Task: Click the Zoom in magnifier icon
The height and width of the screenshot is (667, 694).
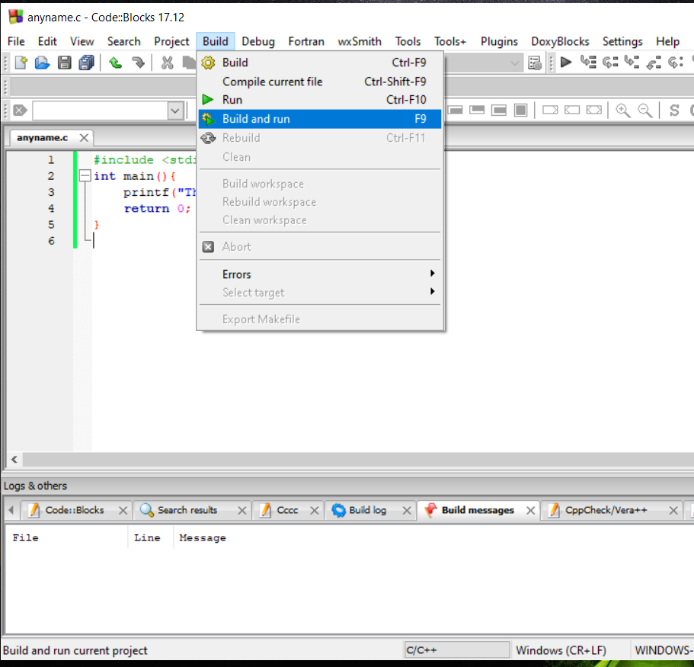Action: click(x=623, y=110)
